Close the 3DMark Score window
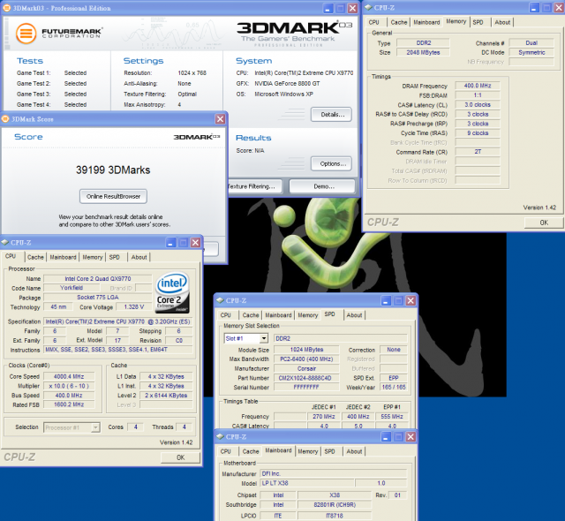Image resolution: width=565 pixels, height=521 pixels. [220, 119]
